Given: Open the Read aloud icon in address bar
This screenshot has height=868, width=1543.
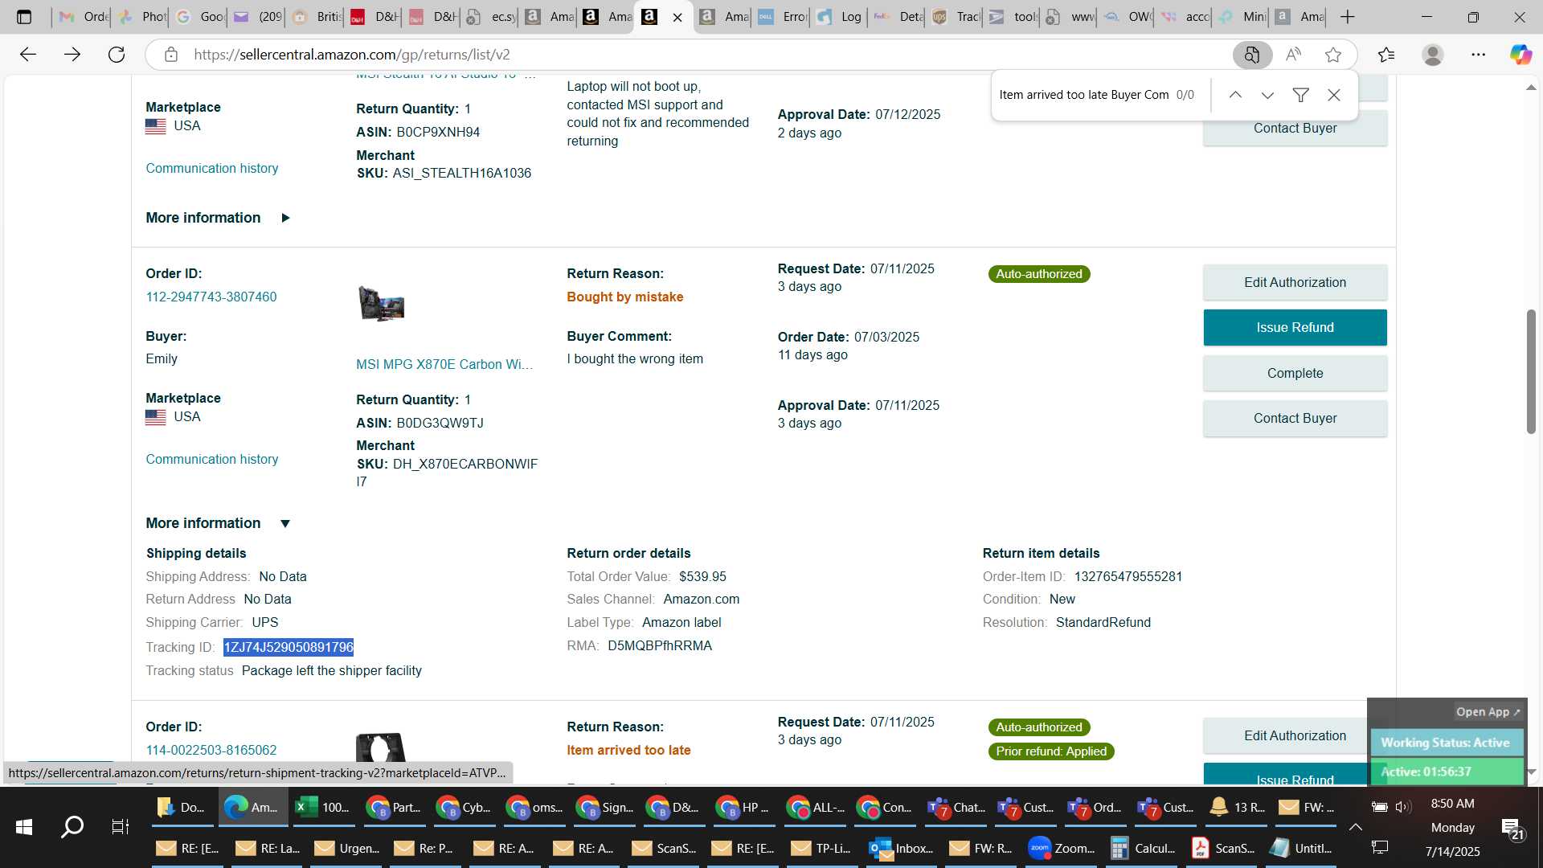Looking at the screenshot, I should (x=1293, y=55).
